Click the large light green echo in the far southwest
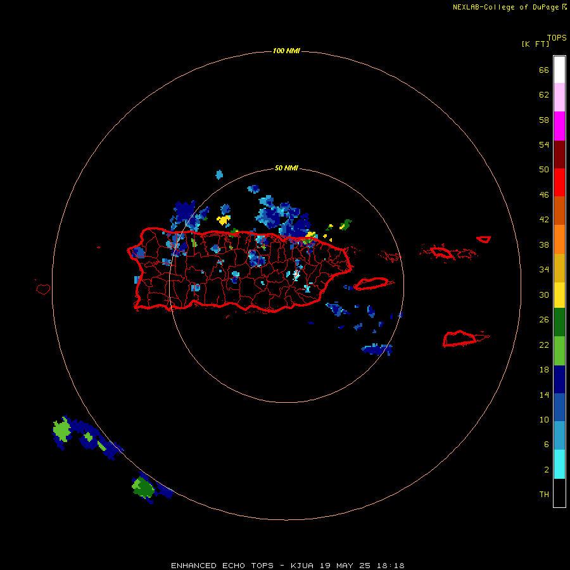 62,431
